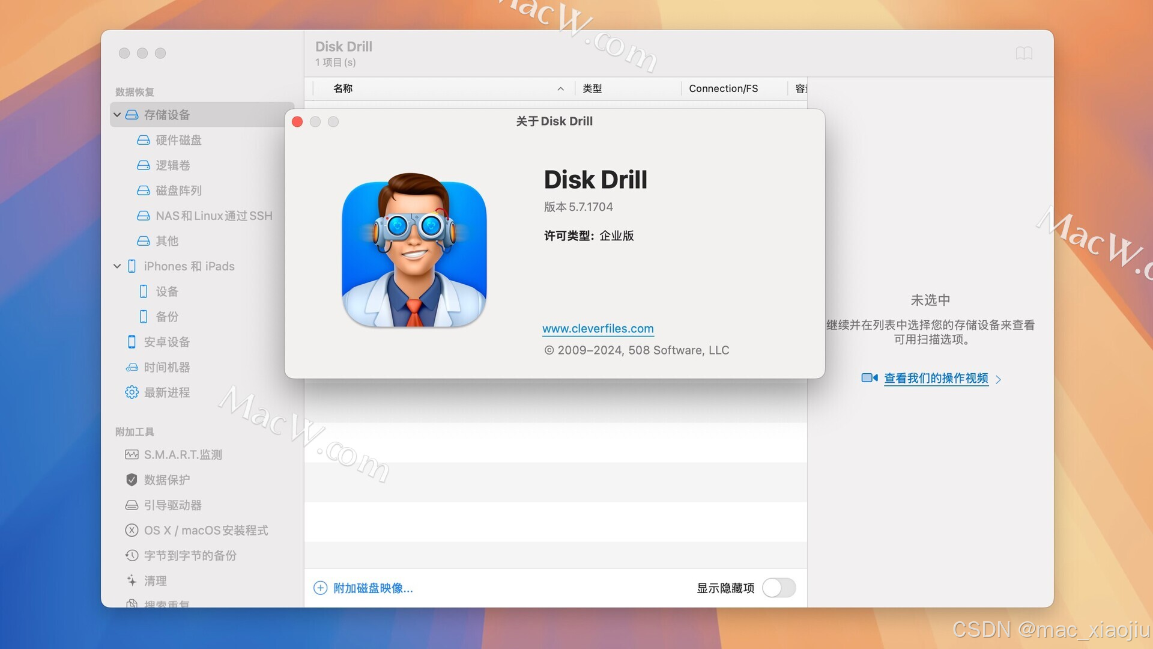This screenshot has width=1153, height=649.
Task: Open the 数据保护 tool
Action: coord(167,480)
